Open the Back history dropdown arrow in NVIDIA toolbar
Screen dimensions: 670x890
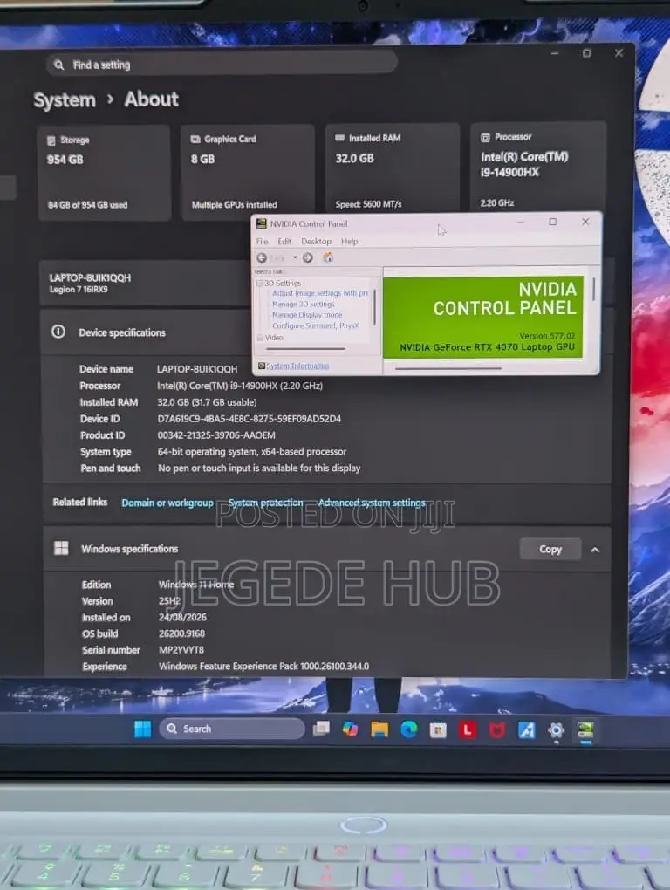295,257
